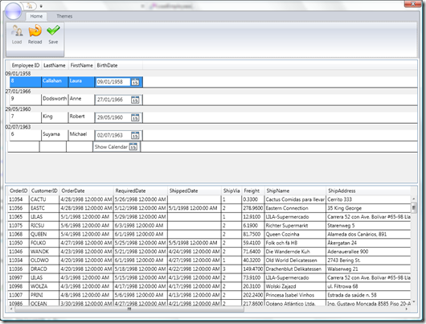Screen dimensions: 426x324
Task: Sort orders by CustomerID column header
Action: [44, 191]
